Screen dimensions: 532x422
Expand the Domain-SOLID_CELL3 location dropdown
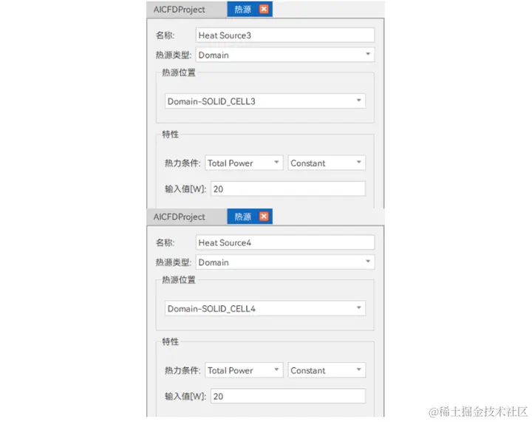265,101
